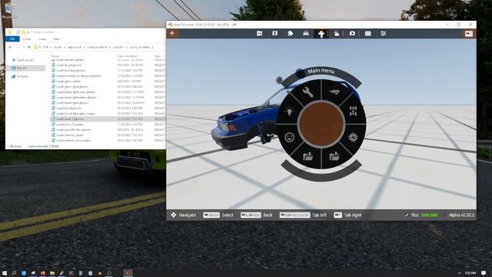Select the segment right of the wrench
Screen dimensions: 492x277
tap(334, 92)
